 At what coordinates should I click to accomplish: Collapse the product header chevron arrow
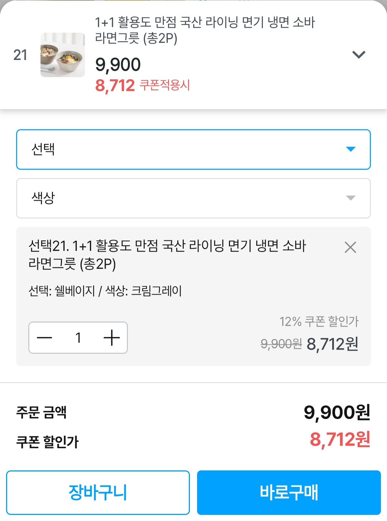pos(358,55)
